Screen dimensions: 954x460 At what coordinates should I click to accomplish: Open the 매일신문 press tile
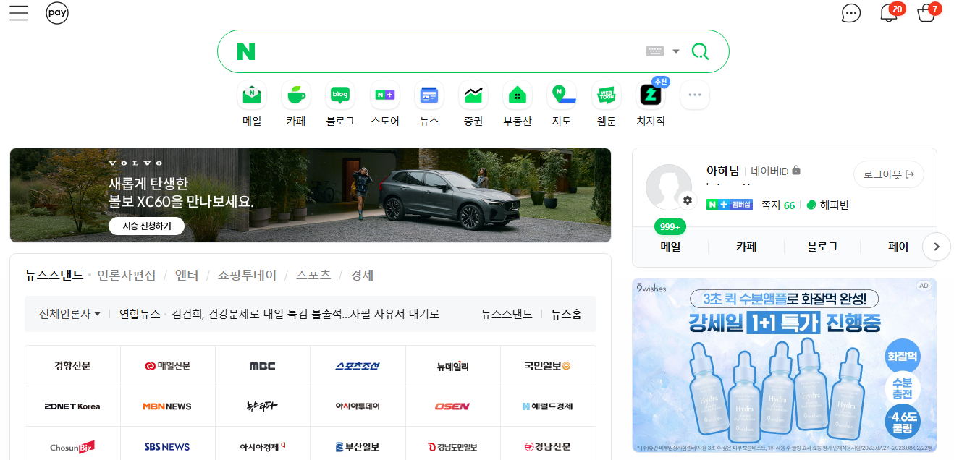tap(168, 366)
